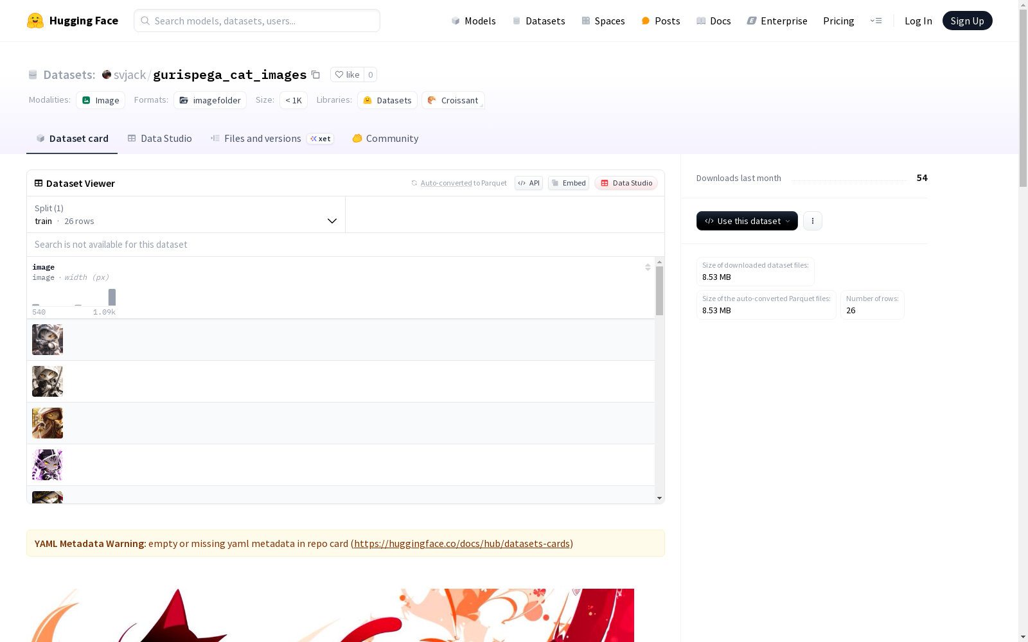Viewport: 1028px width, 642px height.
Task: Click the dataset owner avatar for svjack
Action: tap(107, 74)
